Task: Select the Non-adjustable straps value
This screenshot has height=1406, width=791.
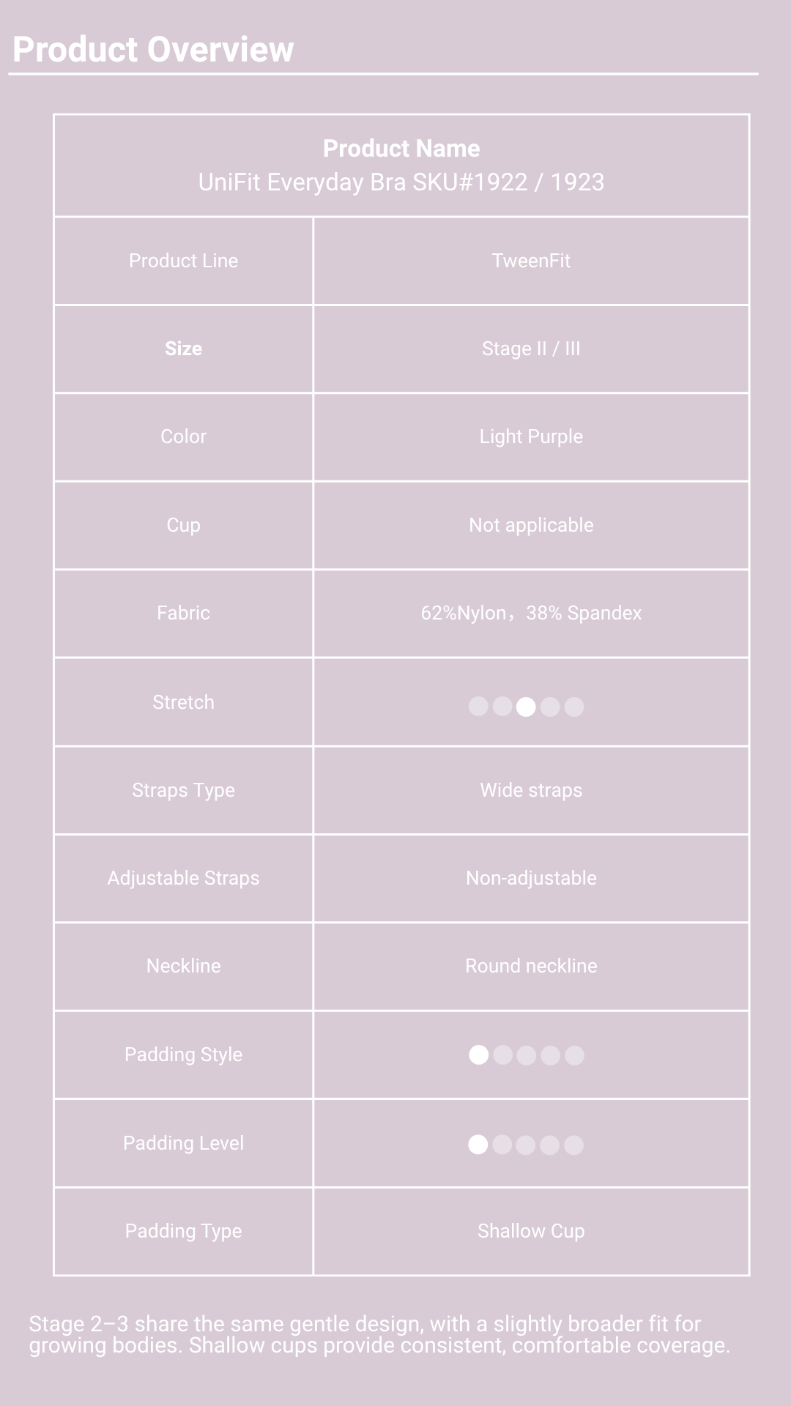Action: point(531,878)
